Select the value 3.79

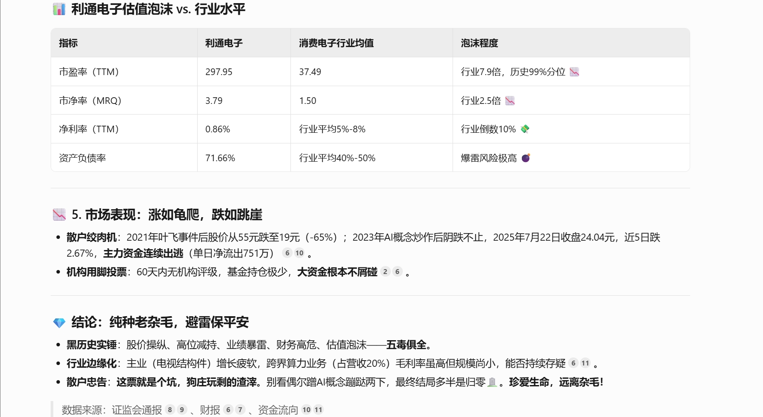click(214, 101)
